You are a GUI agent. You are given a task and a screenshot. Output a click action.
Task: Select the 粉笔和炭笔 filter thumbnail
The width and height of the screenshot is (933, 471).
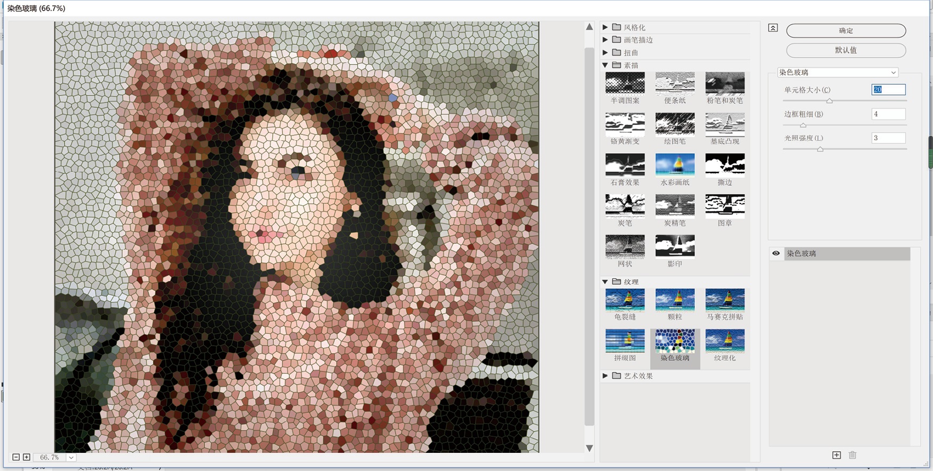(725, 83)
